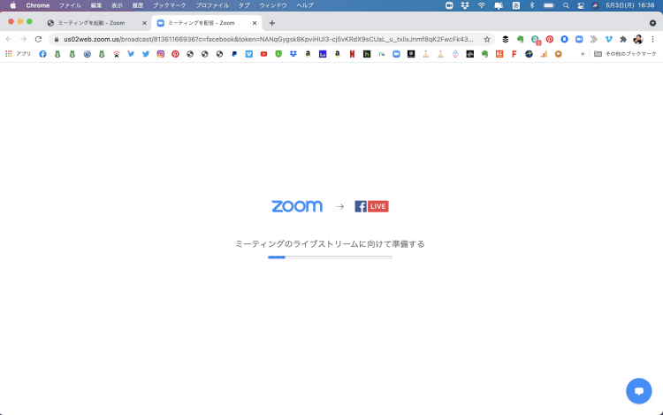This screenshot has width=663, height=415.
Task: Open Siri from the menu bar
Action: click(595, 5)
